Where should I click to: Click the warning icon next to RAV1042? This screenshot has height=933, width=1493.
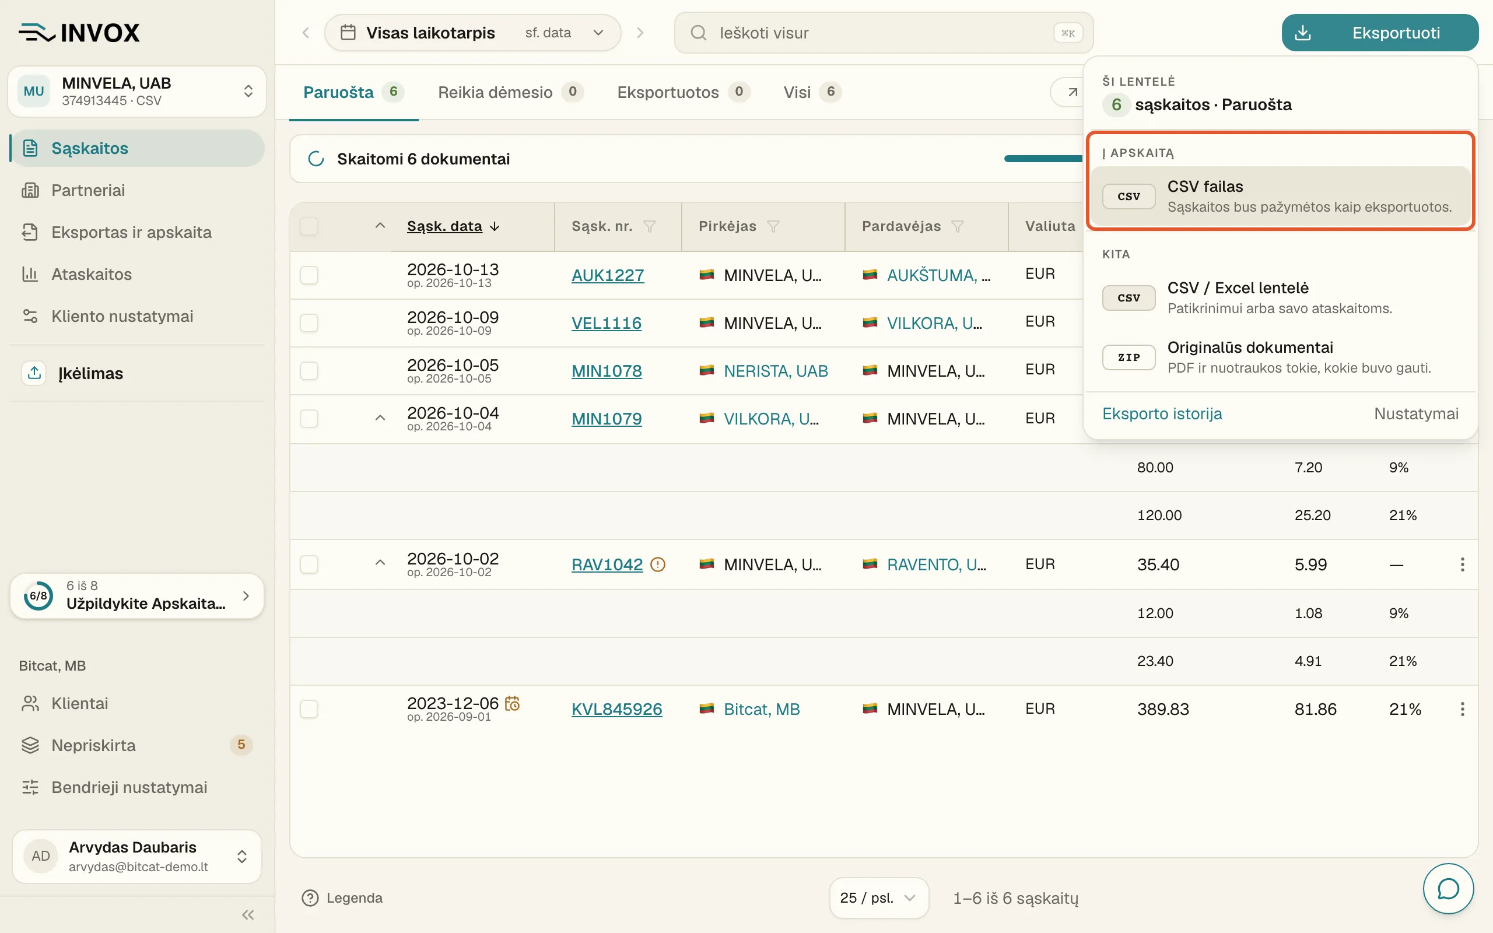pyautogui.click(x=658, y=564)
